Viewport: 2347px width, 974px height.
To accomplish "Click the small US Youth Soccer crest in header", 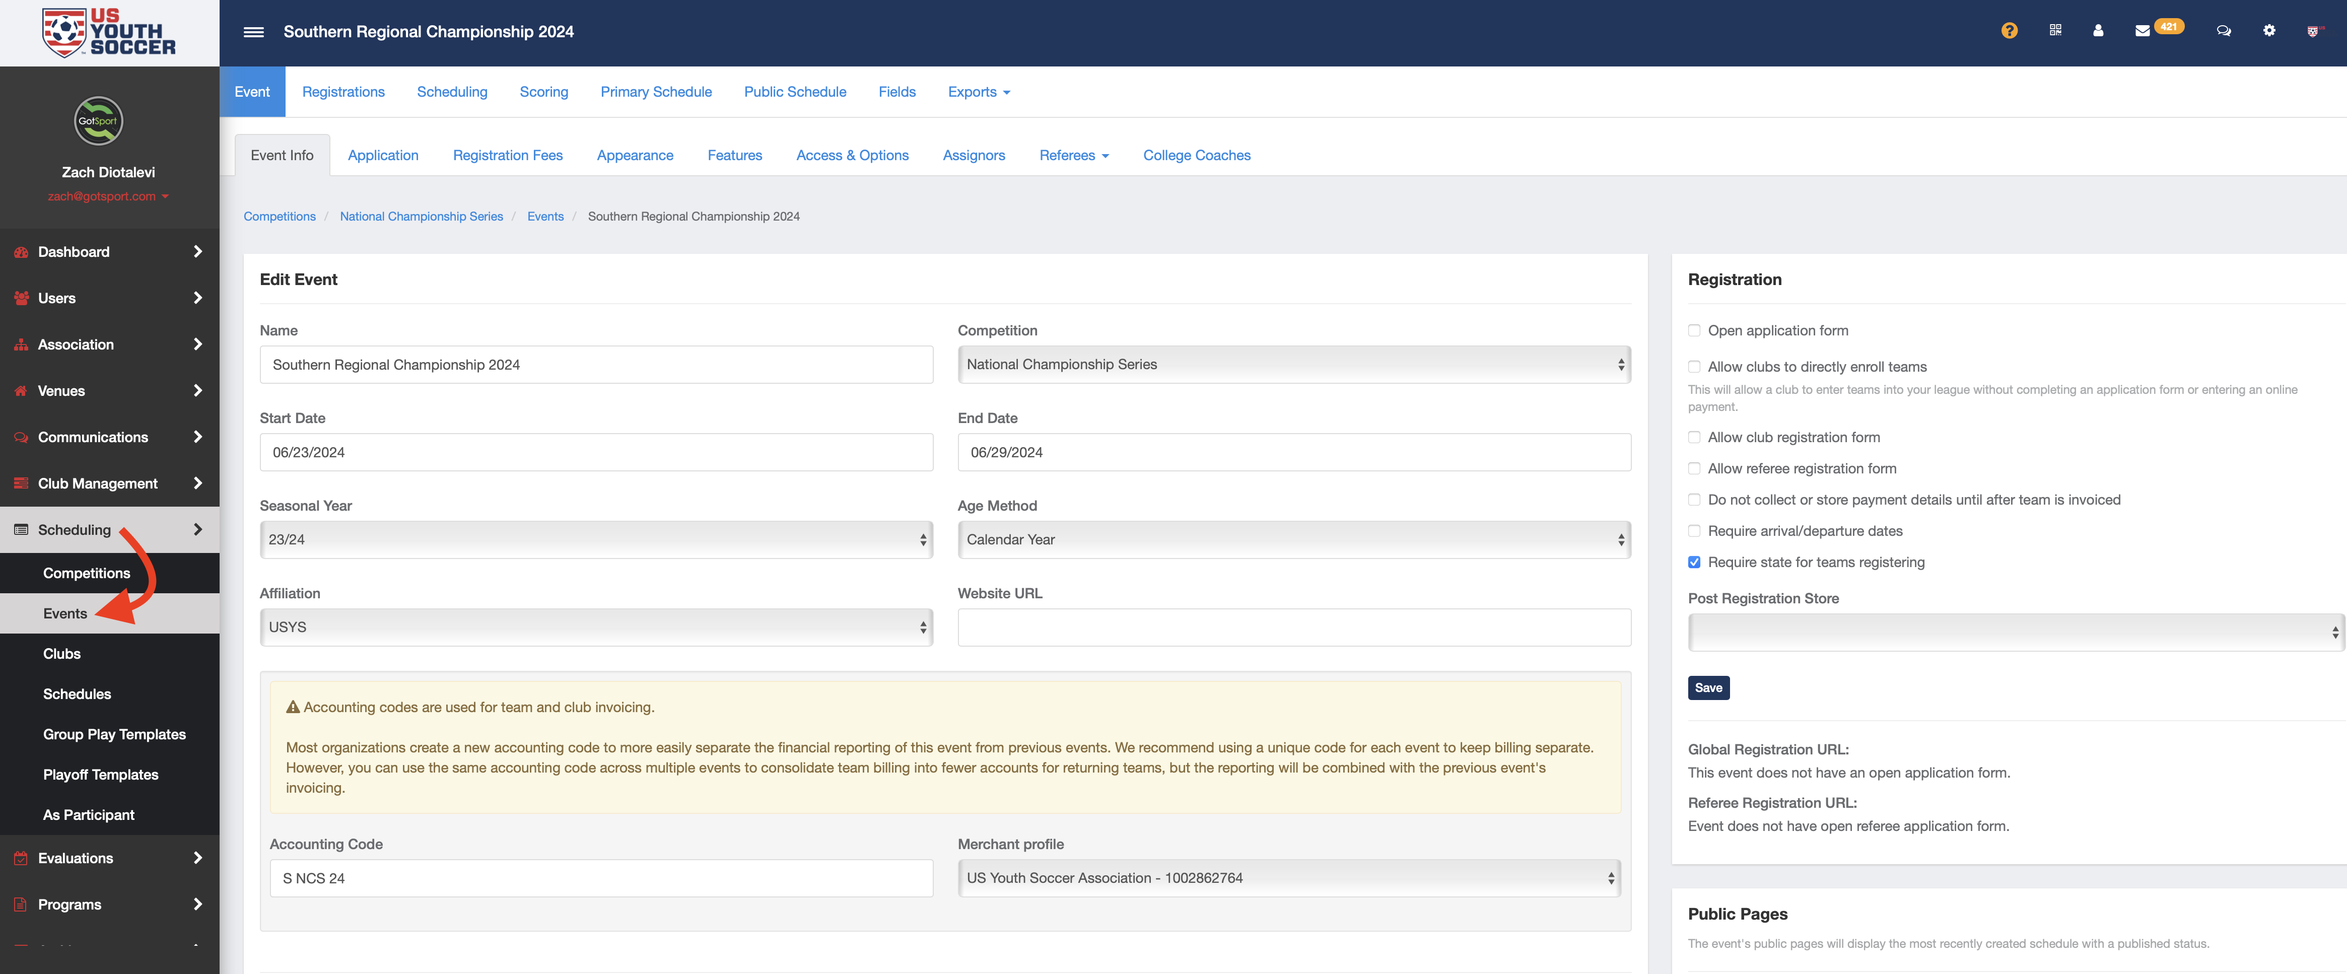I will [2312, 31].
